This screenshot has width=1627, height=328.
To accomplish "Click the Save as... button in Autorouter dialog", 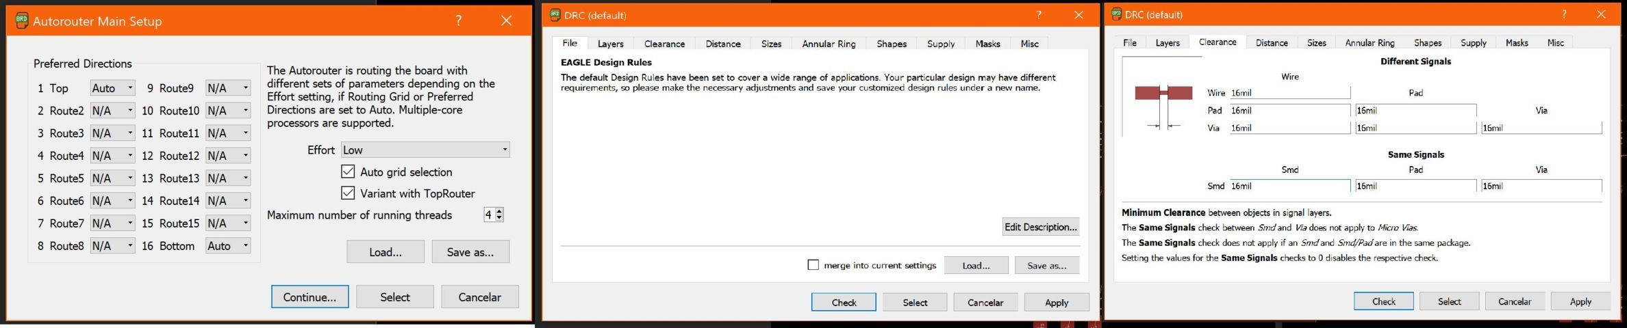I will pyautogui.click(x=470, y=252).
